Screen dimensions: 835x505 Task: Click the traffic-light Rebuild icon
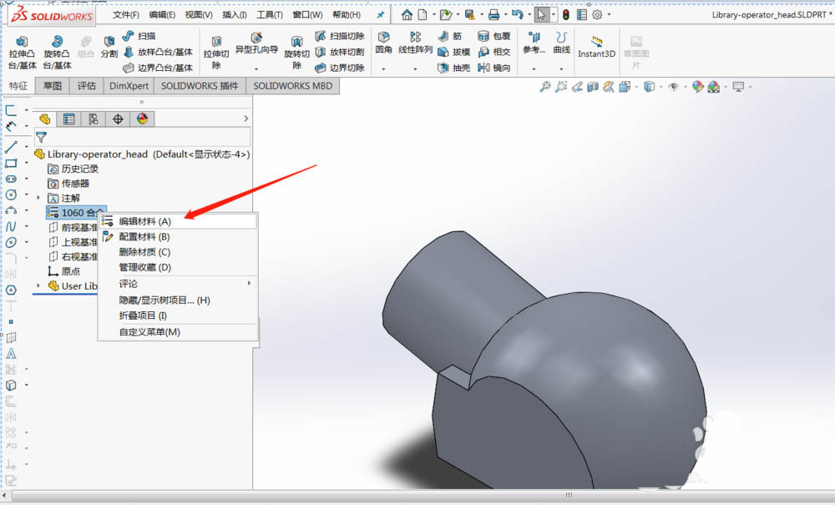coord(565,15)
